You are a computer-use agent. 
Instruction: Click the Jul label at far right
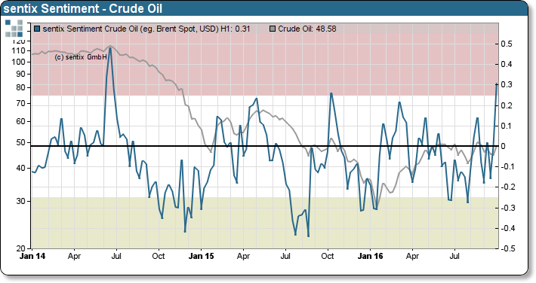454,256
